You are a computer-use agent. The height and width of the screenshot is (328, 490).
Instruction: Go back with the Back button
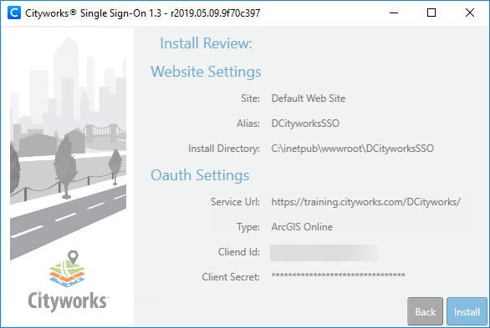point(425,311)
